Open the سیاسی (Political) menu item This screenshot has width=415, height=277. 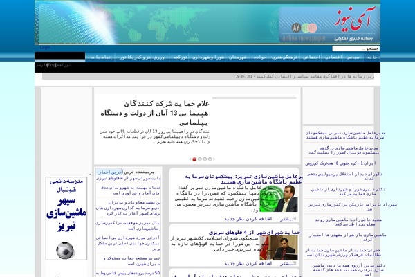(353, 57)
